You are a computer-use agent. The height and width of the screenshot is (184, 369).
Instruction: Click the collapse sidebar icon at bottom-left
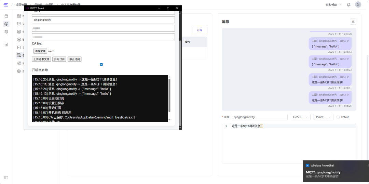click(x=6, y=178)
